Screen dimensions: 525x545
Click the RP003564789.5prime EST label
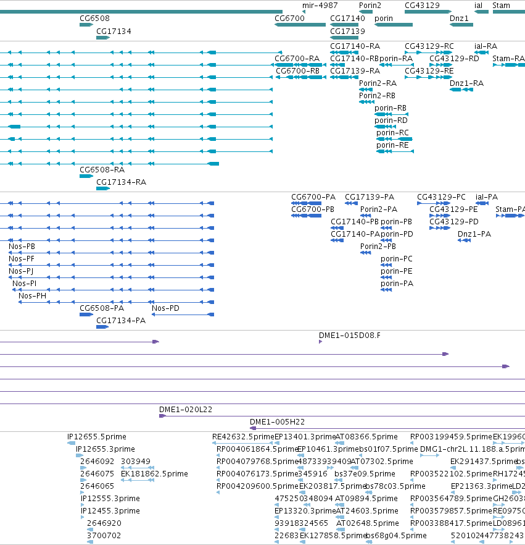[451, 499]
